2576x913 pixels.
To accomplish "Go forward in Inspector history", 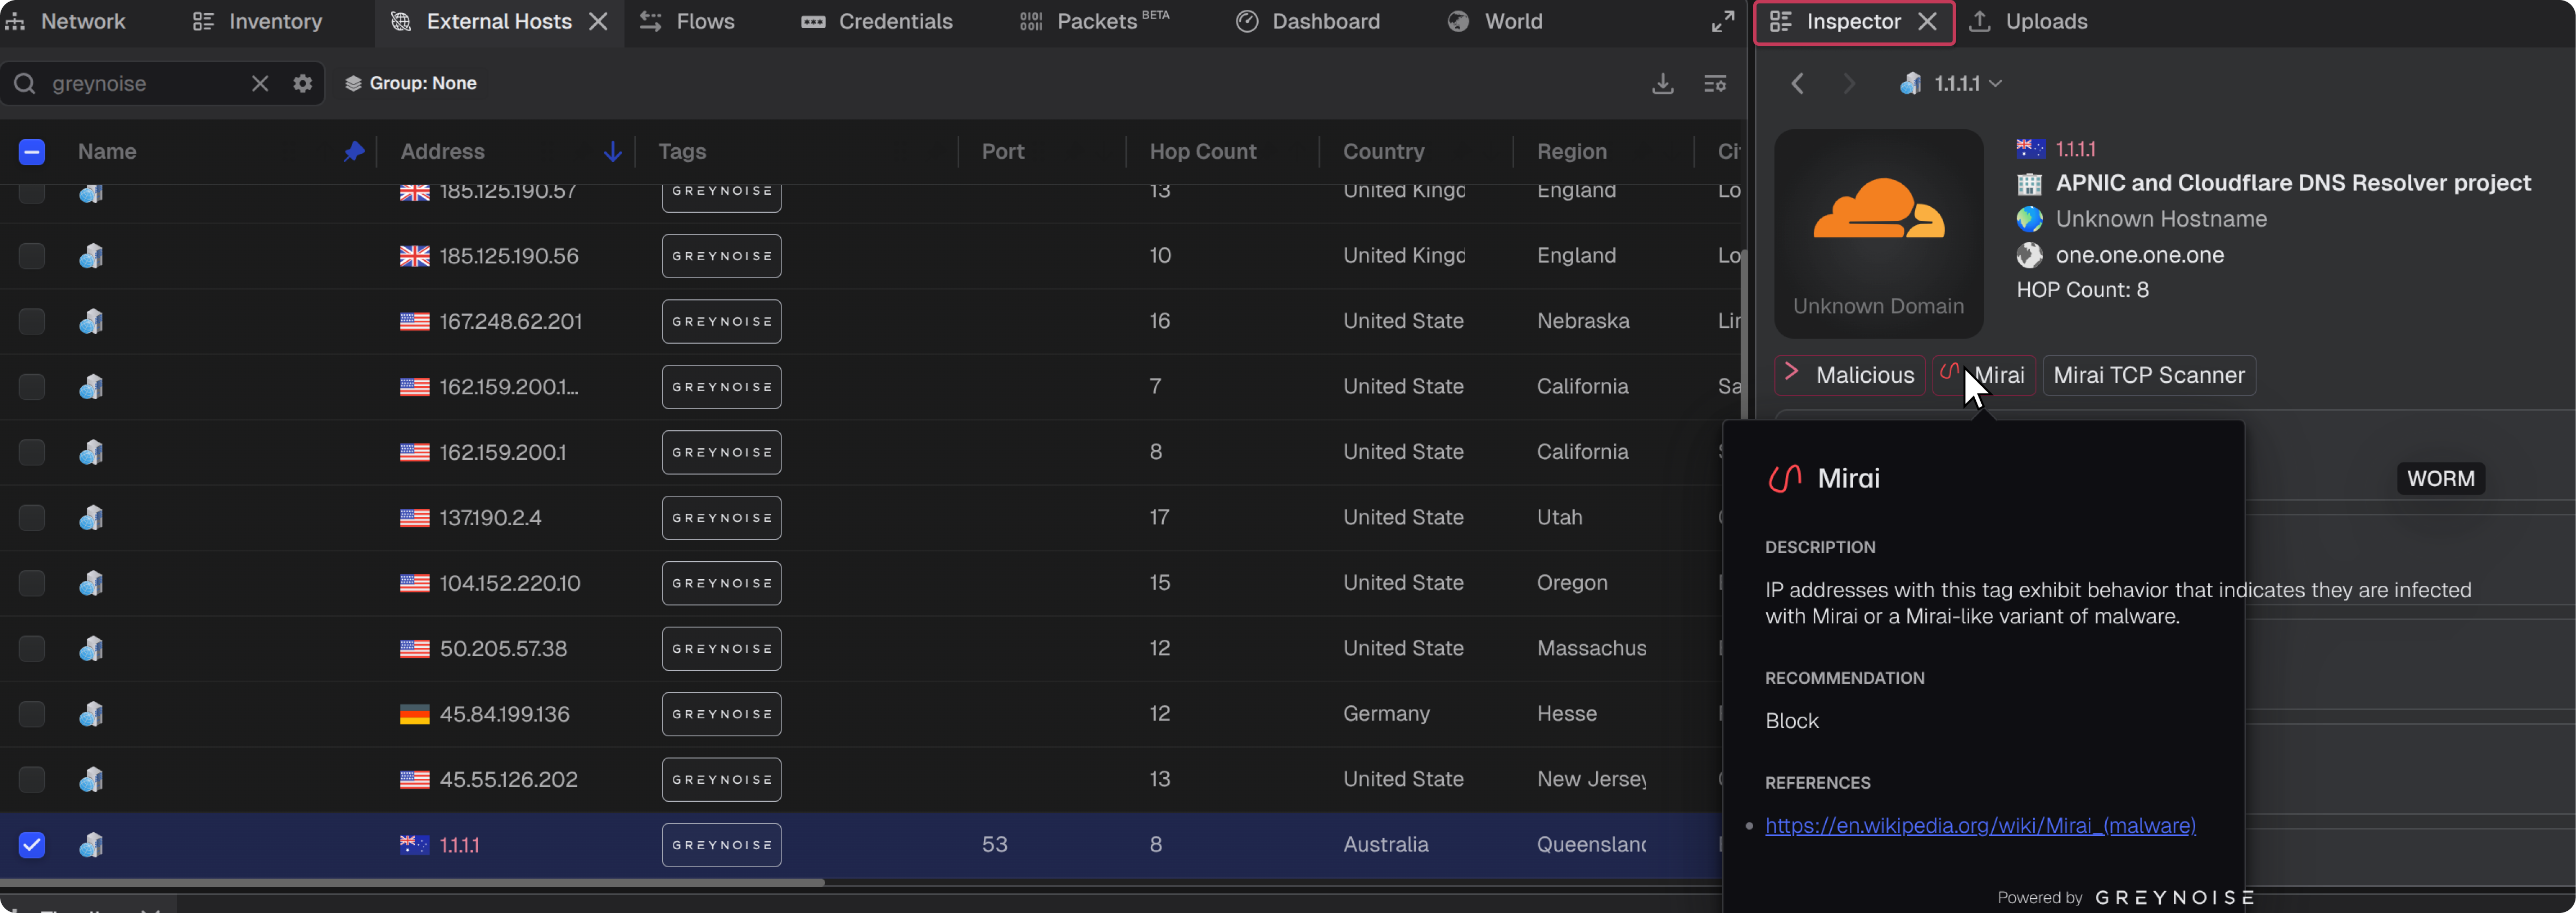I will (1849, 84).
